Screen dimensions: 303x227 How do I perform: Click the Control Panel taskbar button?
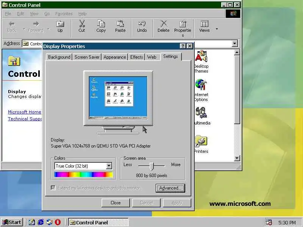98,222
